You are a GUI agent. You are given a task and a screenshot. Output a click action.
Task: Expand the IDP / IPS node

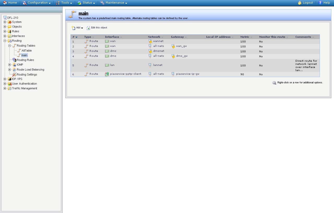5,79
